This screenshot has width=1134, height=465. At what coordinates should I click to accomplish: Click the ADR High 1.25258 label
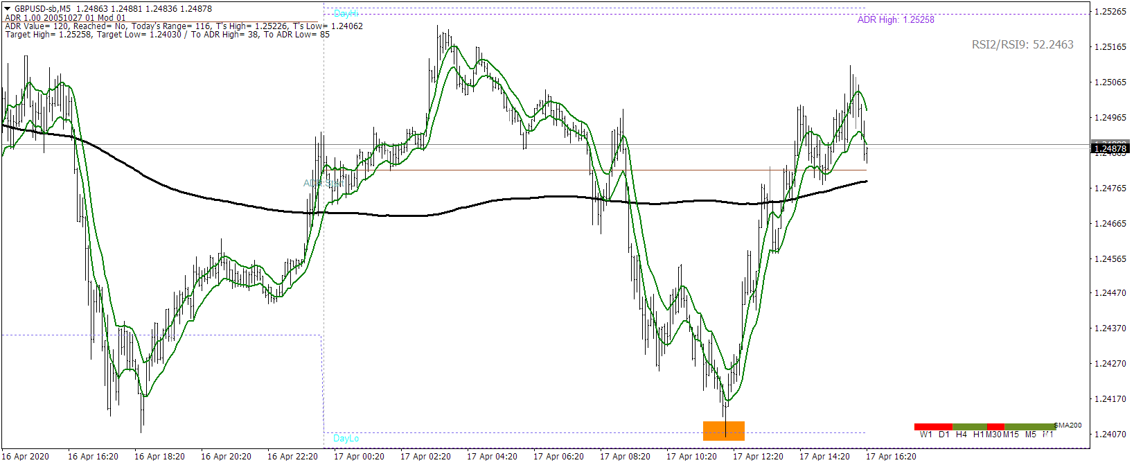[x=896, y=20]
